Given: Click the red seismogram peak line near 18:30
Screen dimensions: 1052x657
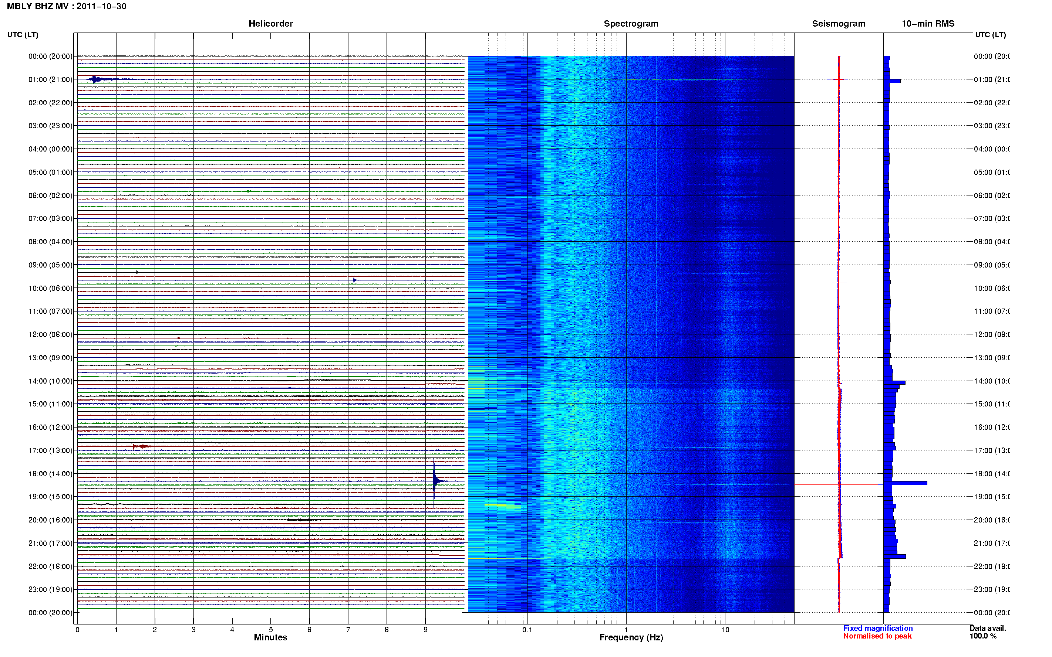Looking at the screenshot, I should click(x=839, y=484).
